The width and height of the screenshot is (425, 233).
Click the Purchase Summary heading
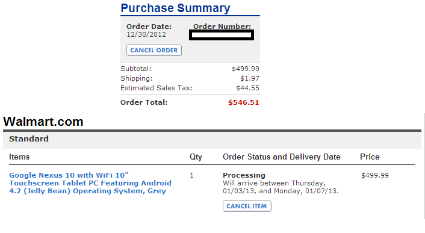175,8
